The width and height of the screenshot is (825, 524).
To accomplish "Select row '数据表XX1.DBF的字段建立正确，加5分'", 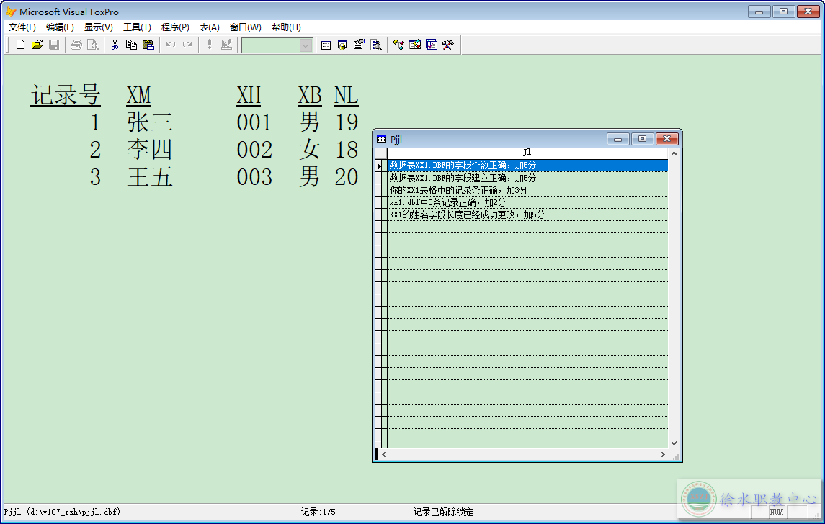I will click(x=527, y=178).
